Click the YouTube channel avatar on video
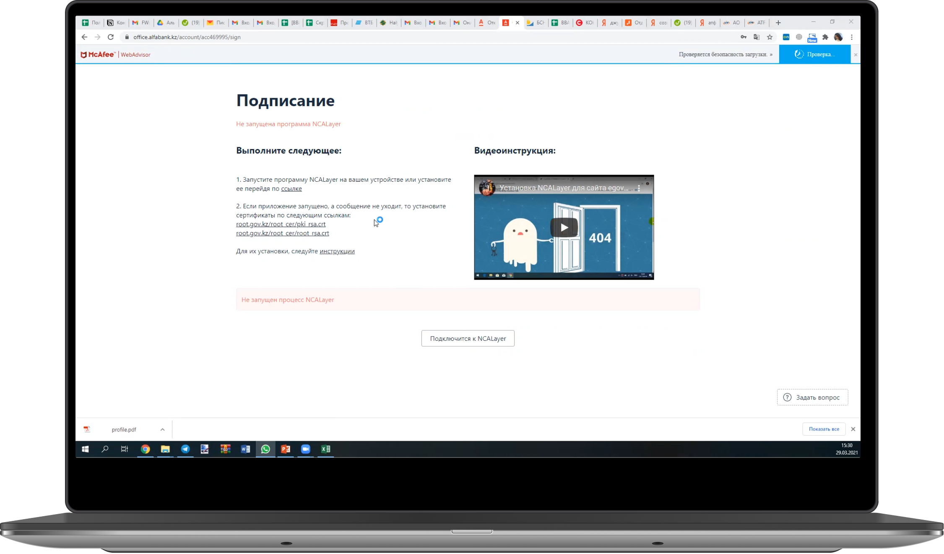 pyautogui.click(x=487, y=188)
